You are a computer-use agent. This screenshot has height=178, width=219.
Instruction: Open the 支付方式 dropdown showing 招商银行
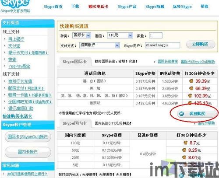(x=99, y=45)
